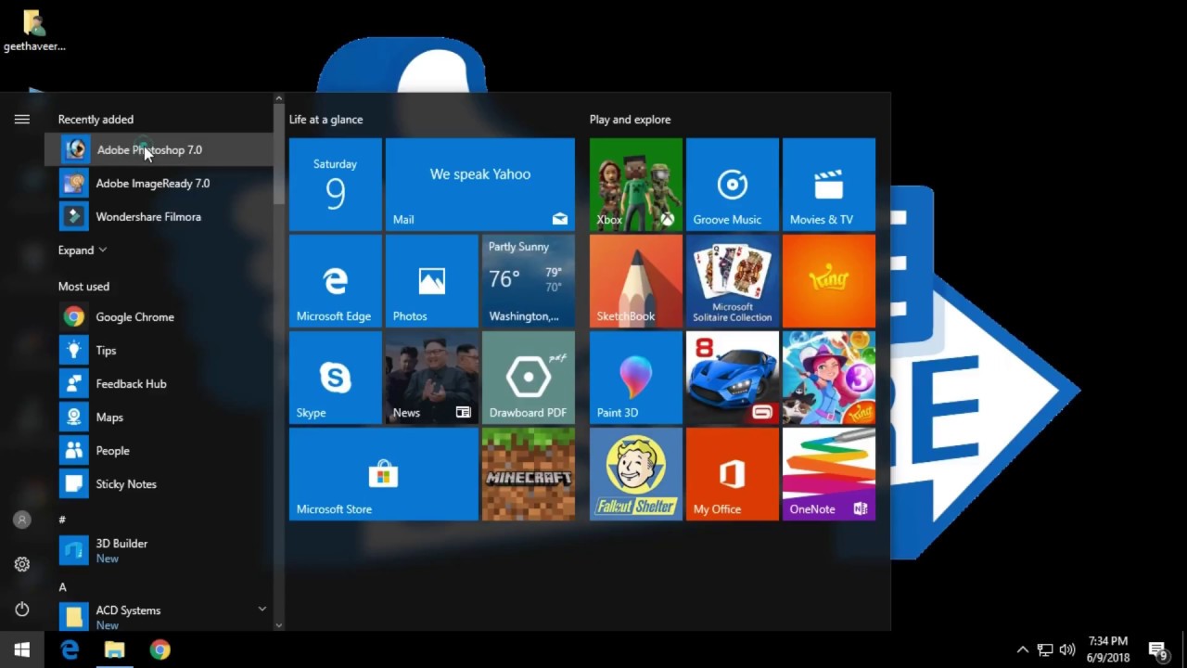Viewport: 1187px width, 668px height.
Task: Open the Photos tile
Action: (x=432, y=281)
